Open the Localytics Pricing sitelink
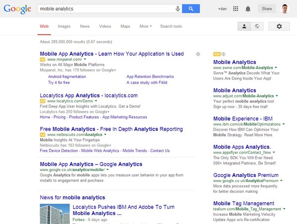297x224 pixels. coord(59,117)
